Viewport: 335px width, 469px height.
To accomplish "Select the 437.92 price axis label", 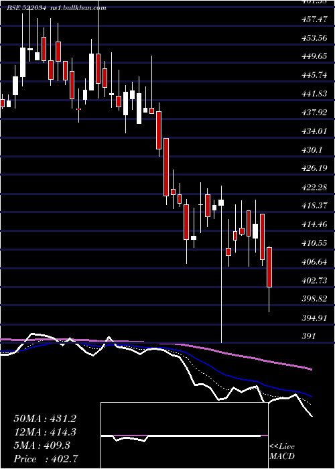I will point(314,113).
